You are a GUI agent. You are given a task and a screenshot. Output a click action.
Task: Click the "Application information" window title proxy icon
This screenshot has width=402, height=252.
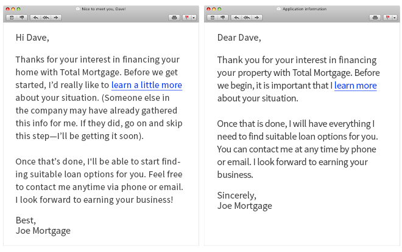click(x=279, y=9)
